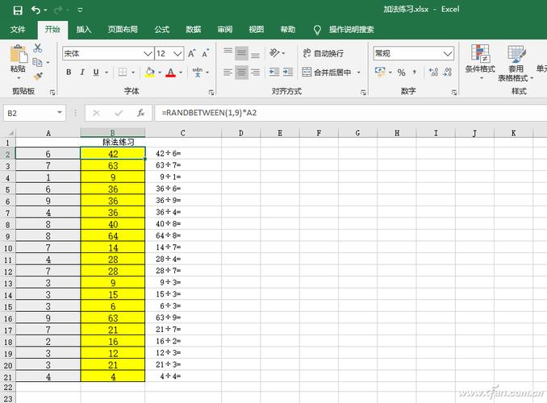Viewport: 547px width, 403px height.
Task: Click 合并后居中 merge and center button
Action: tap(327, 73)
